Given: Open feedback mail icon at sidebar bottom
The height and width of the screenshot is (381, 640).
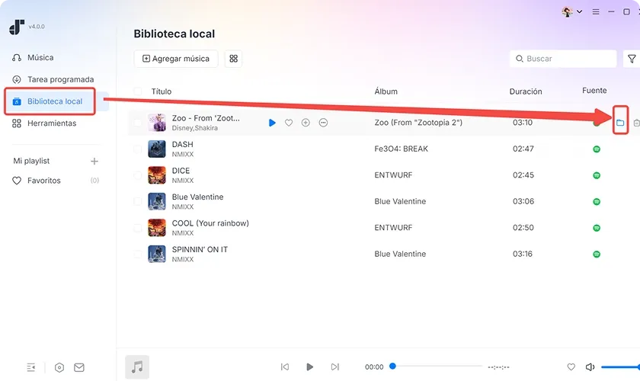Looking at the screenshot, I should (x=79, y=367).
